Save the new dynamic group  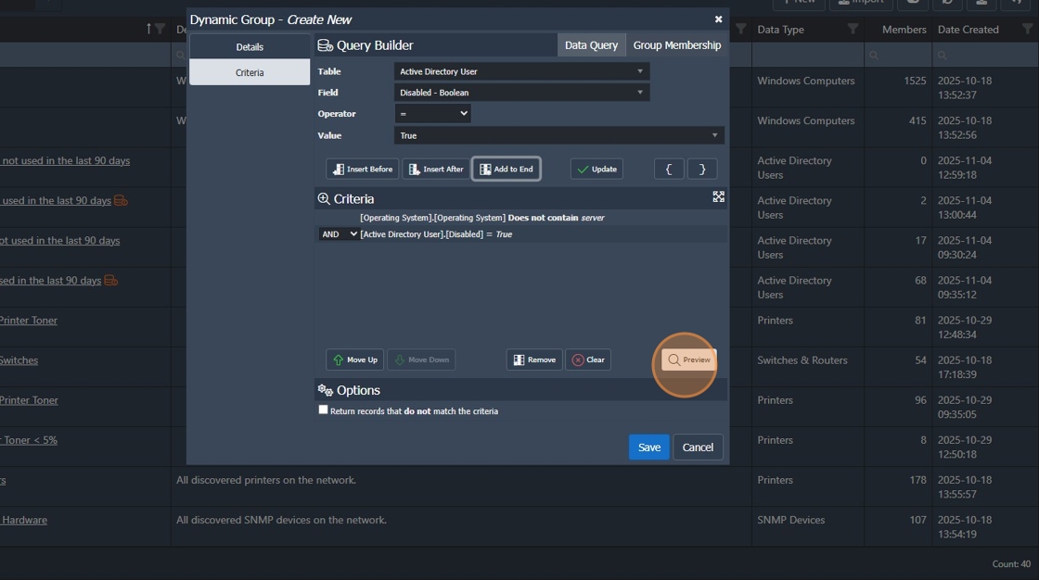coord(648,447)
